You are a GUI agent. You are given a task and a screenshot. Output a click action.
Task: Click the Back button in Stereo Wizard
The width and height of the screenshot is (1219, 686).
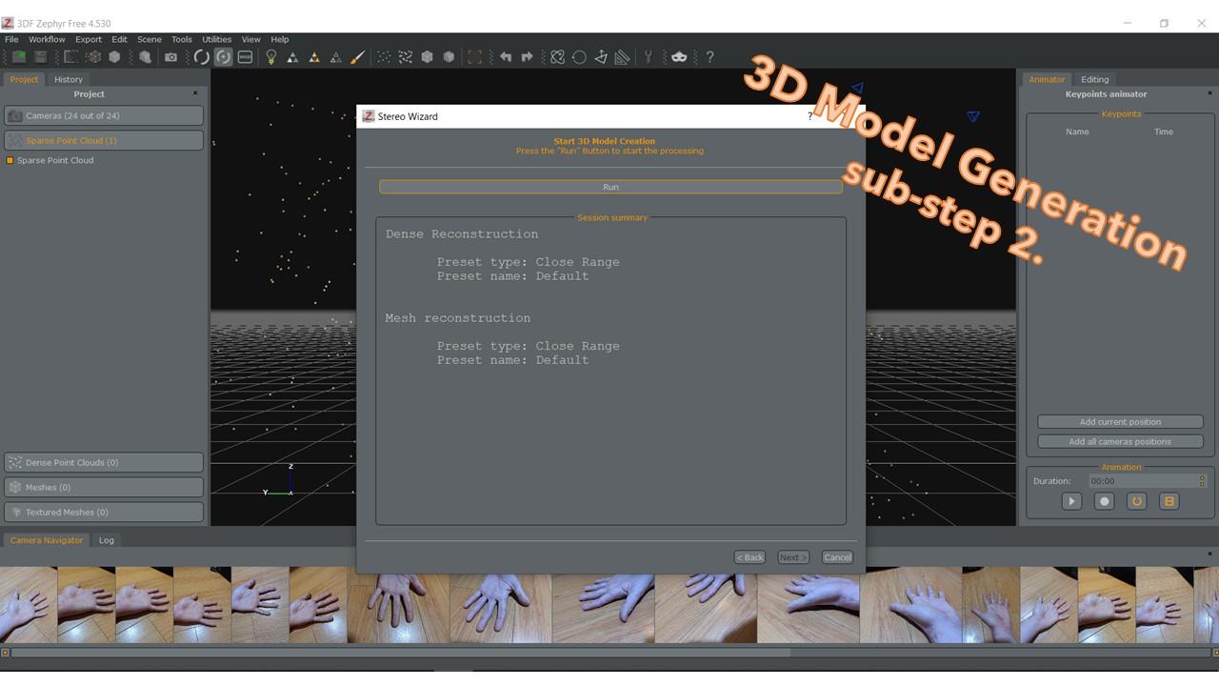pyautogui.click(x=749, y=557)
